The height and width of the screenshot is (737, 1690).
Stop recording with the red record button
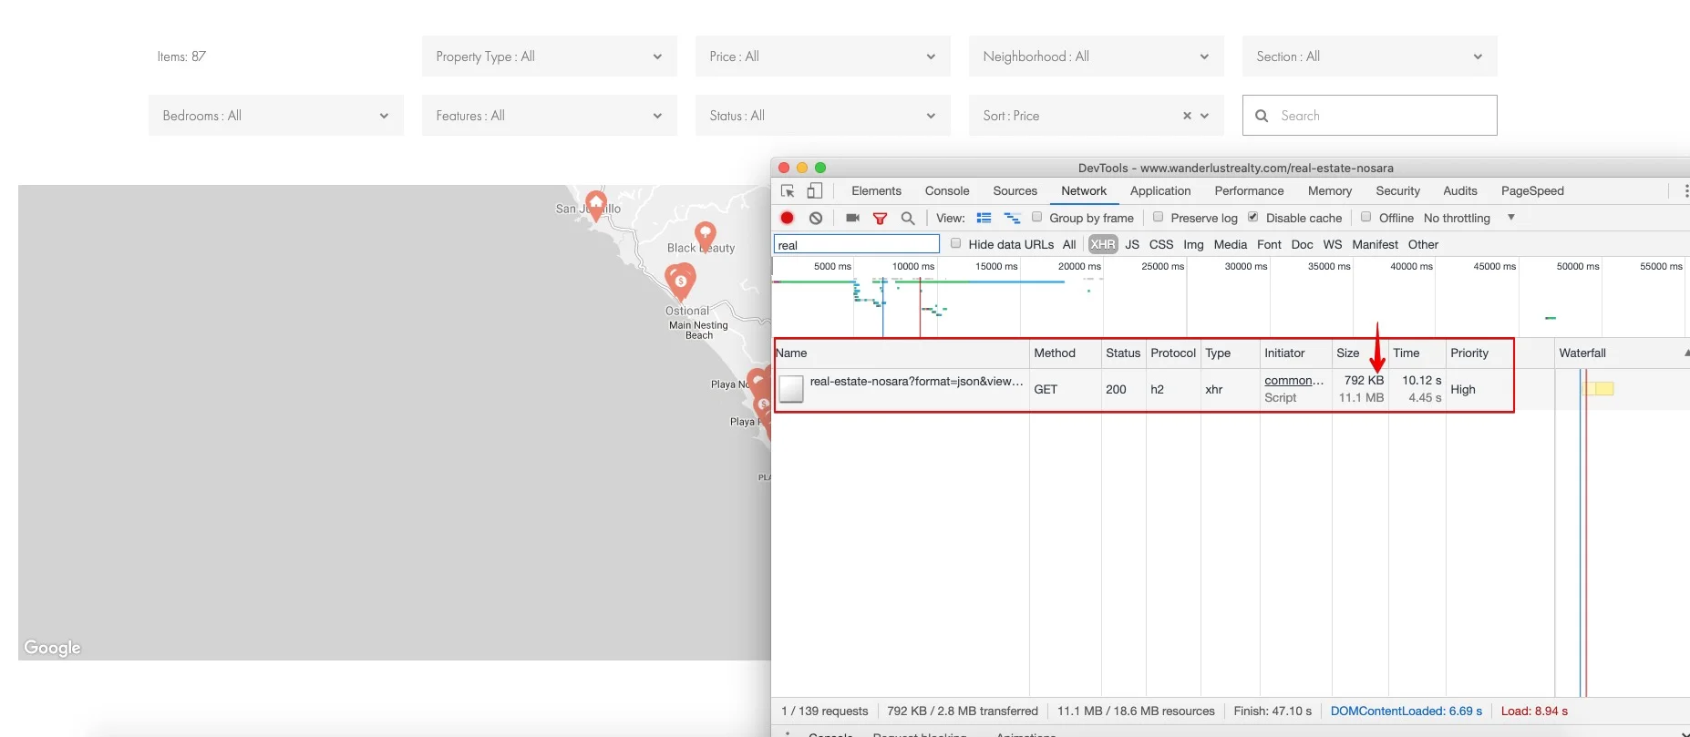pyautogui.click(x=788, y=218)
